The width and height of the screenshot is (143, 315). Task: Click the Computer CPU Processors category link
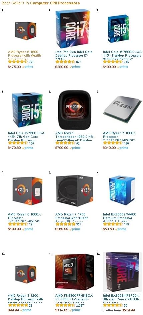click(x=55, y=3)
